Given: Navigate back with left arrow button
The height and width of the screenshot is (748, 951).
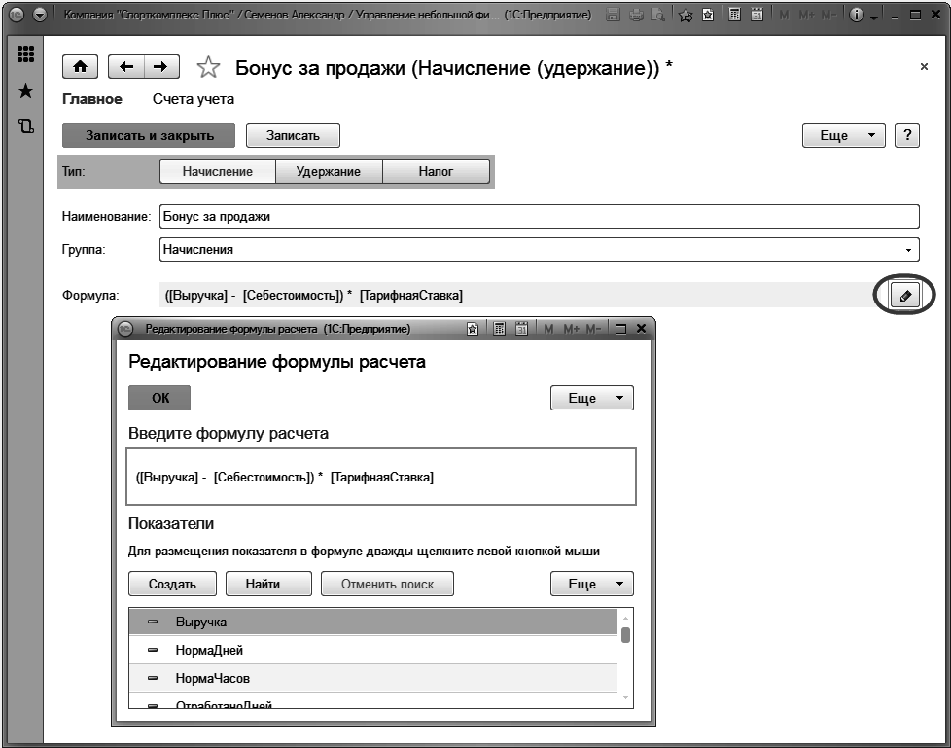Looking at the screenshot, I should coord(126,67).
